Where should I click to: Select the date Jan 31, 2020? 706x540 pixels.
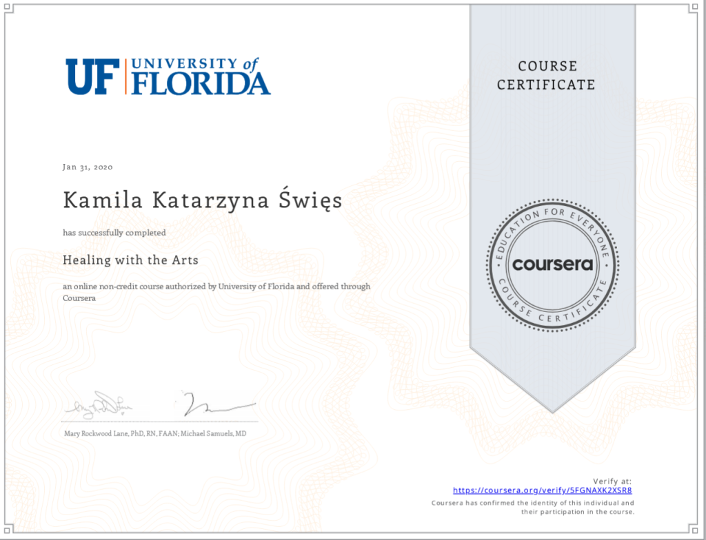pos(88,167)
